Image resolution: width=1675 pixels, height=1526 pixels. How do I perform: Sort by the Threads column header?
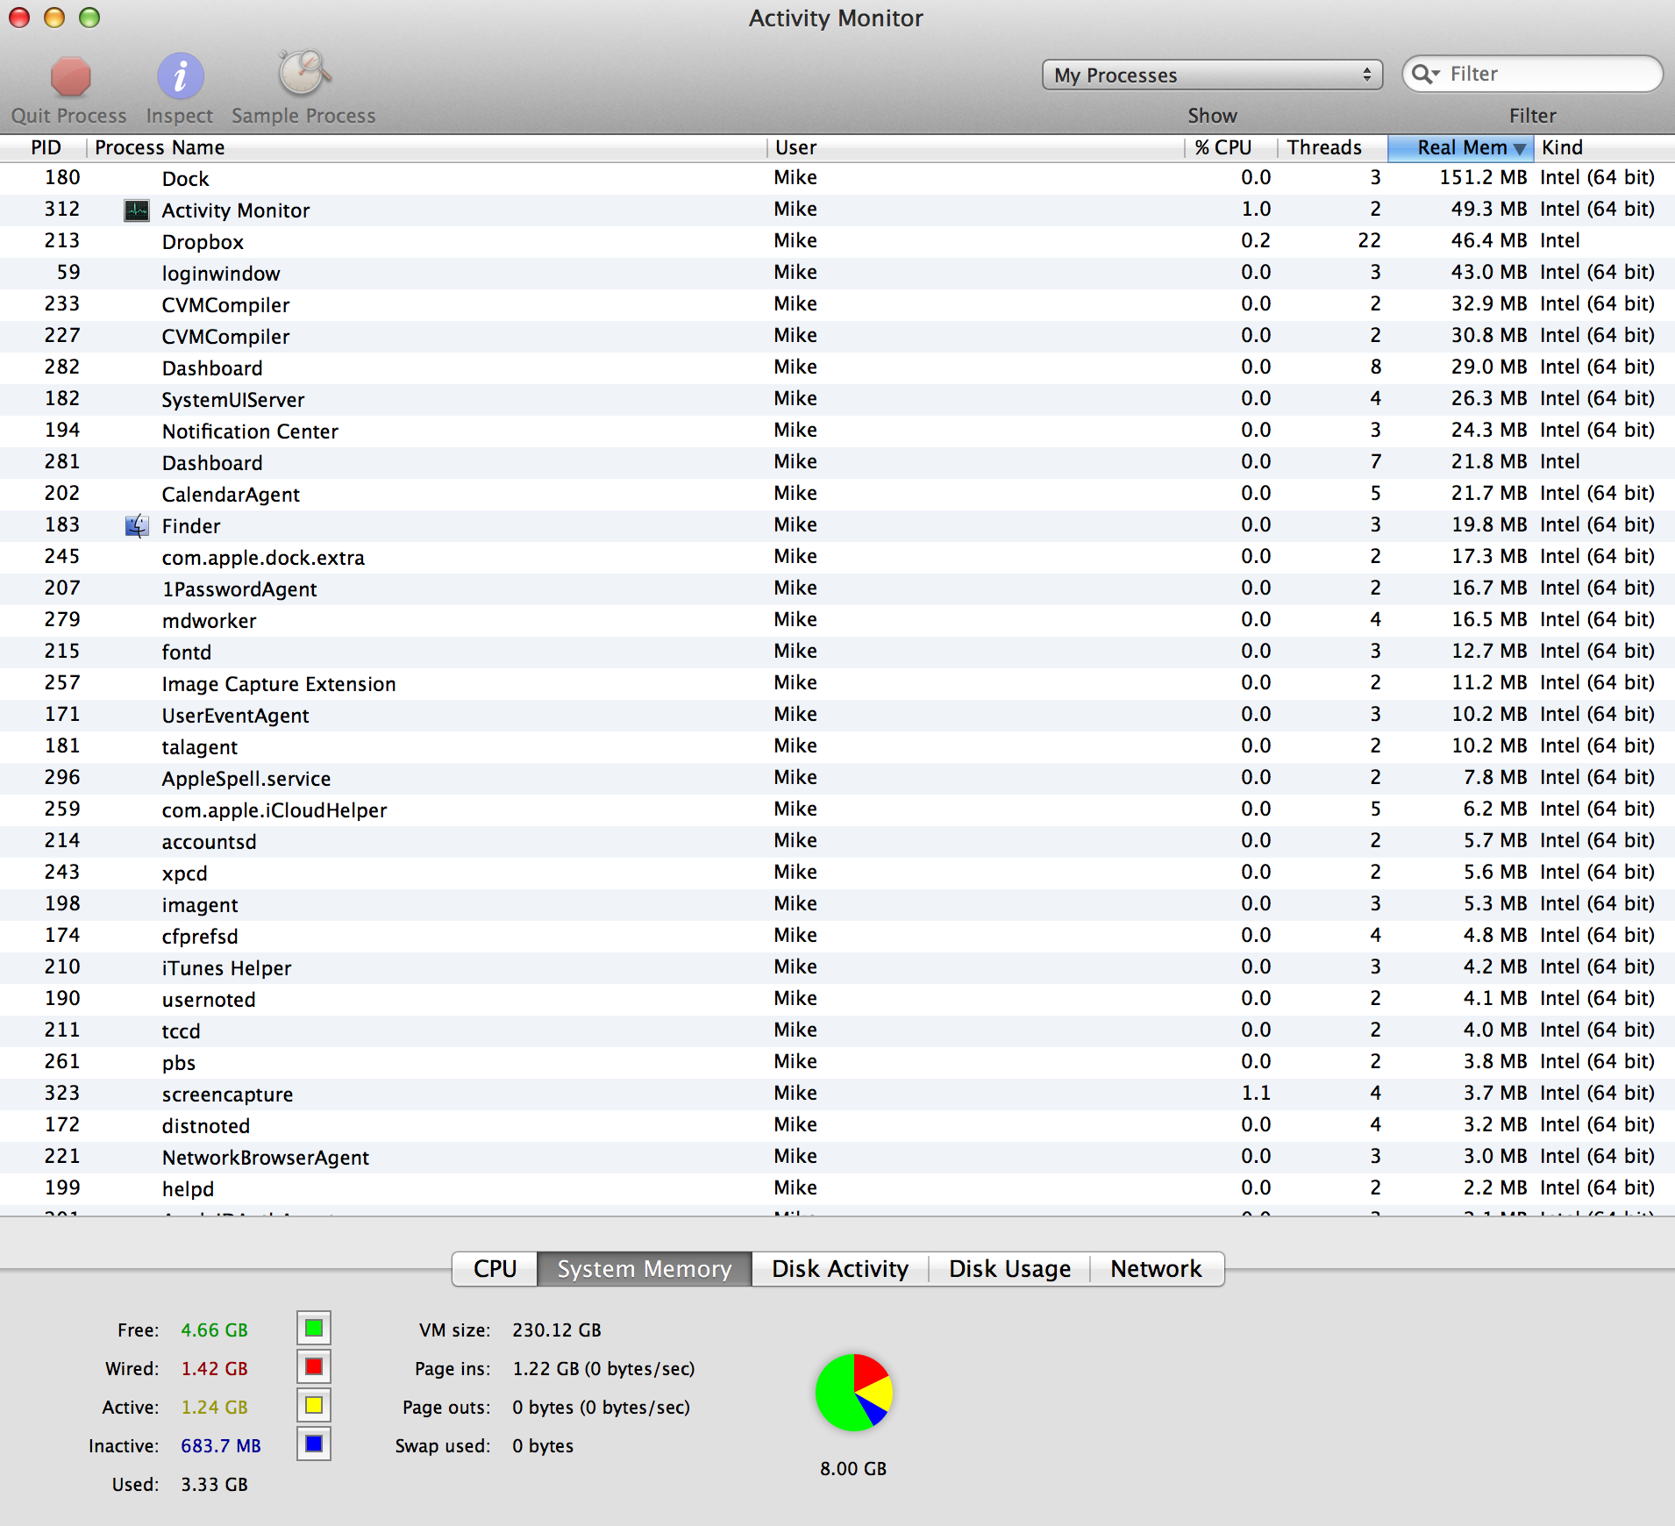pos(1332,148)
